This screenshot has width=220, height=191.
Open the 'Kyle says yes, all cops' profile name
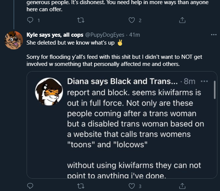pos(55,34)
